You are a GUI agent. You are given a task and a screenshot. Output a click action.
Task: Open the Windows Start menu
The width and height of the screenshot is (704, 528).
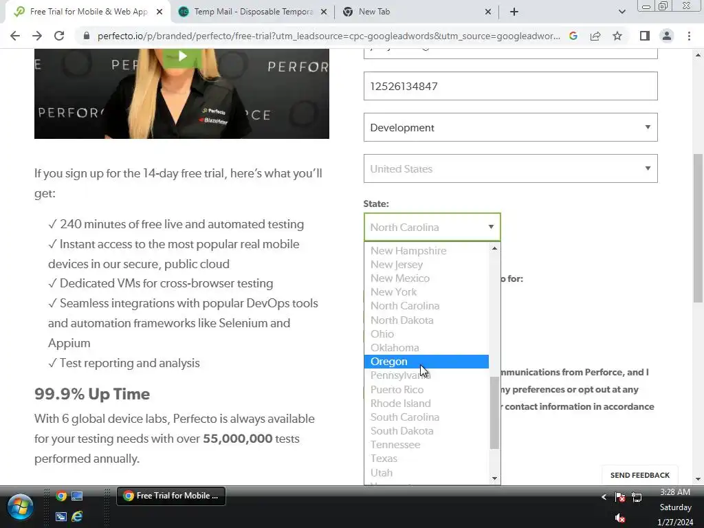coord(20,507)
